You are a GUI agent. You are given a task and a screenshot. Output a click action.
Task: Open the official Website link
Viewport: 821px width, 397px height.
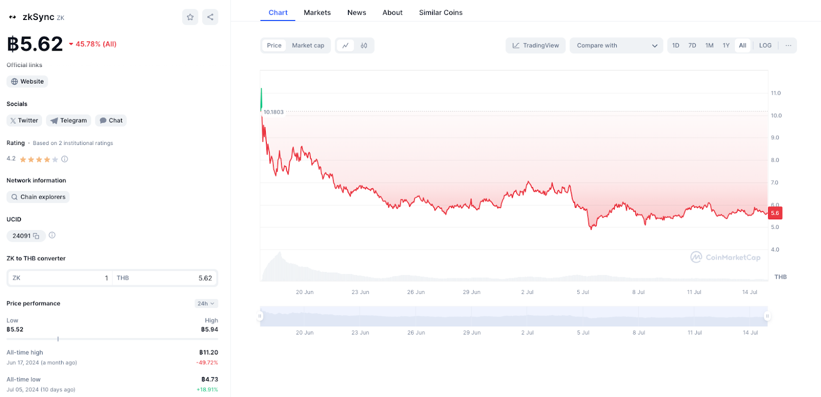click(27, 81)
